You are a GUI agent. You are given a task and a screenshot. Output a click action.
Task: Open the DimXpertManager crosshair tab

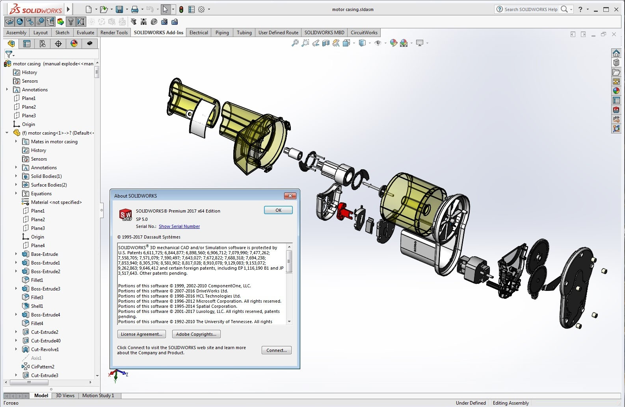58,44
